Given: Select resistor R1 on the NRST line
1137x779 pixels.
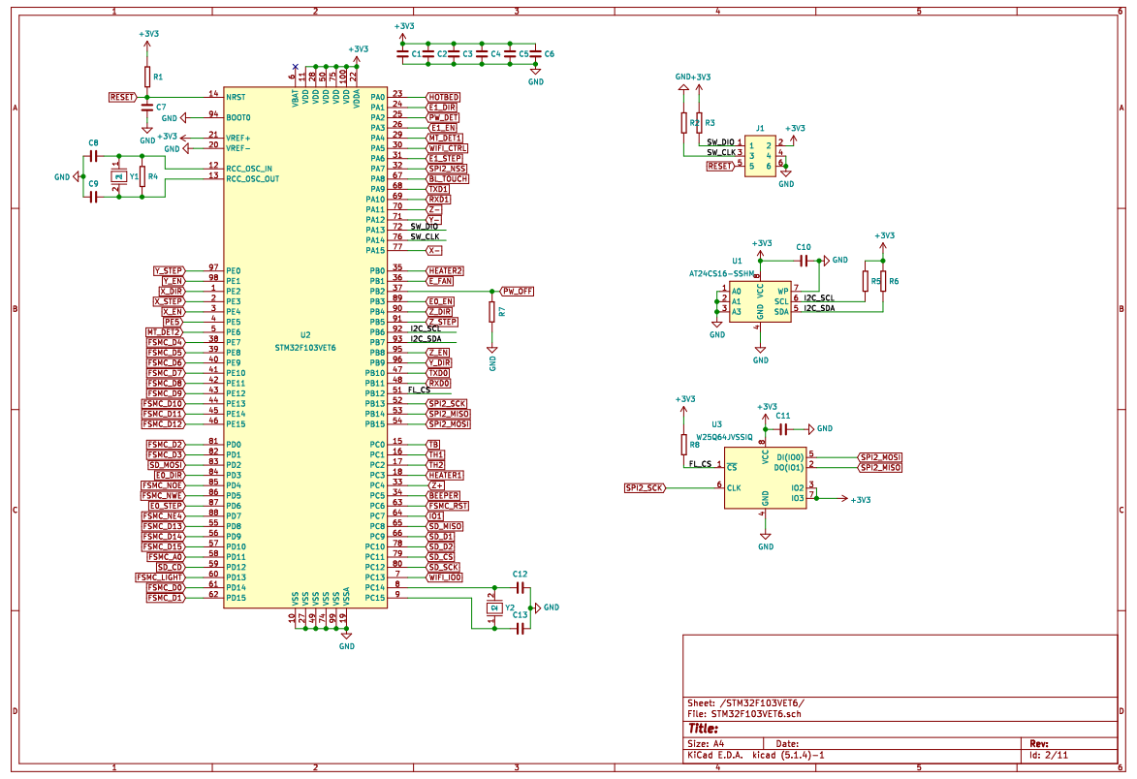Looking at the screenshot, I should pos(147,77).
